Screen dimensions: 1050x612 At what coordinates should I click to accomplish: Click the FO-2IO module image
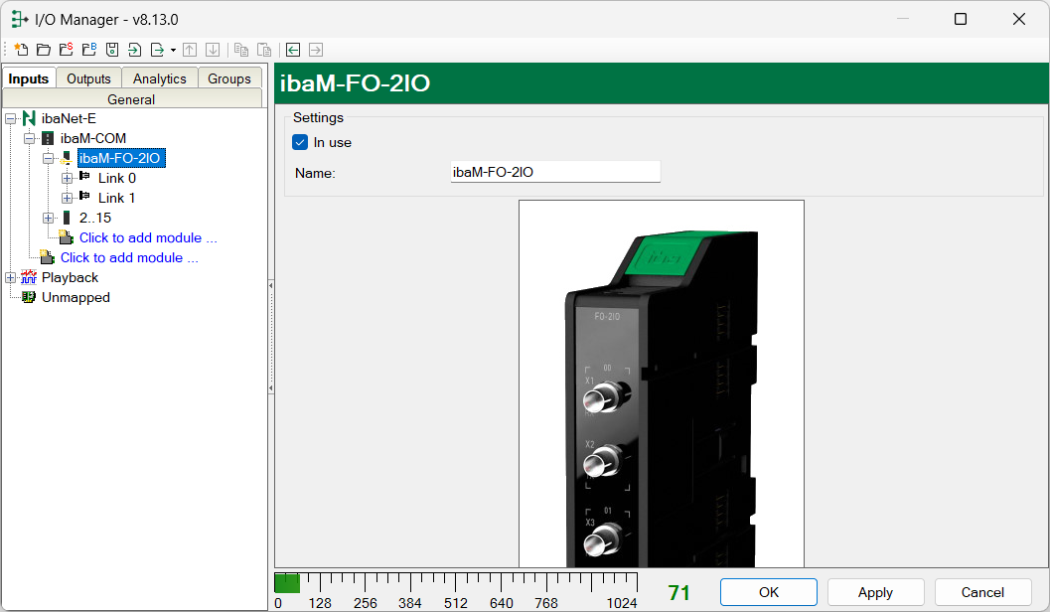(662, 383)
